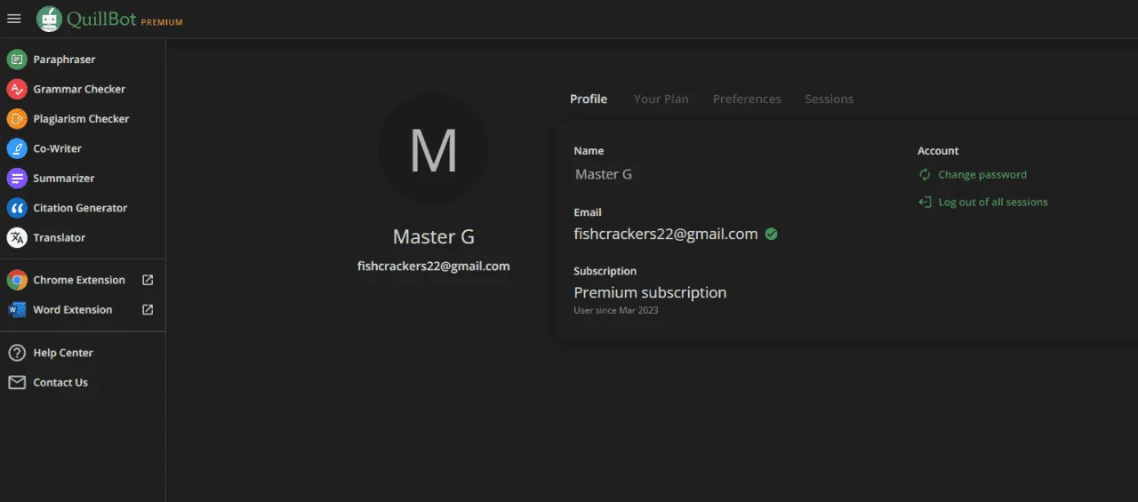1138x502 pixels.
Task: Click the Co-Writer pen icon
Action: (17, 148)
